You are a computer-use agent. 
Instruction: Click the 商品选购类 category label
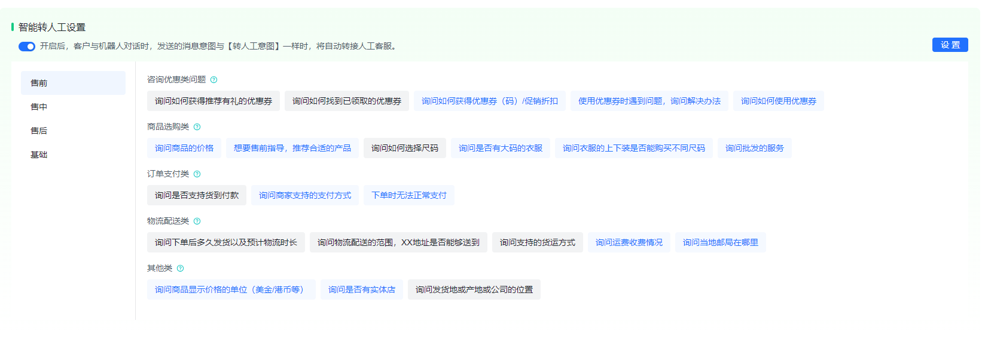click(168, 127)
